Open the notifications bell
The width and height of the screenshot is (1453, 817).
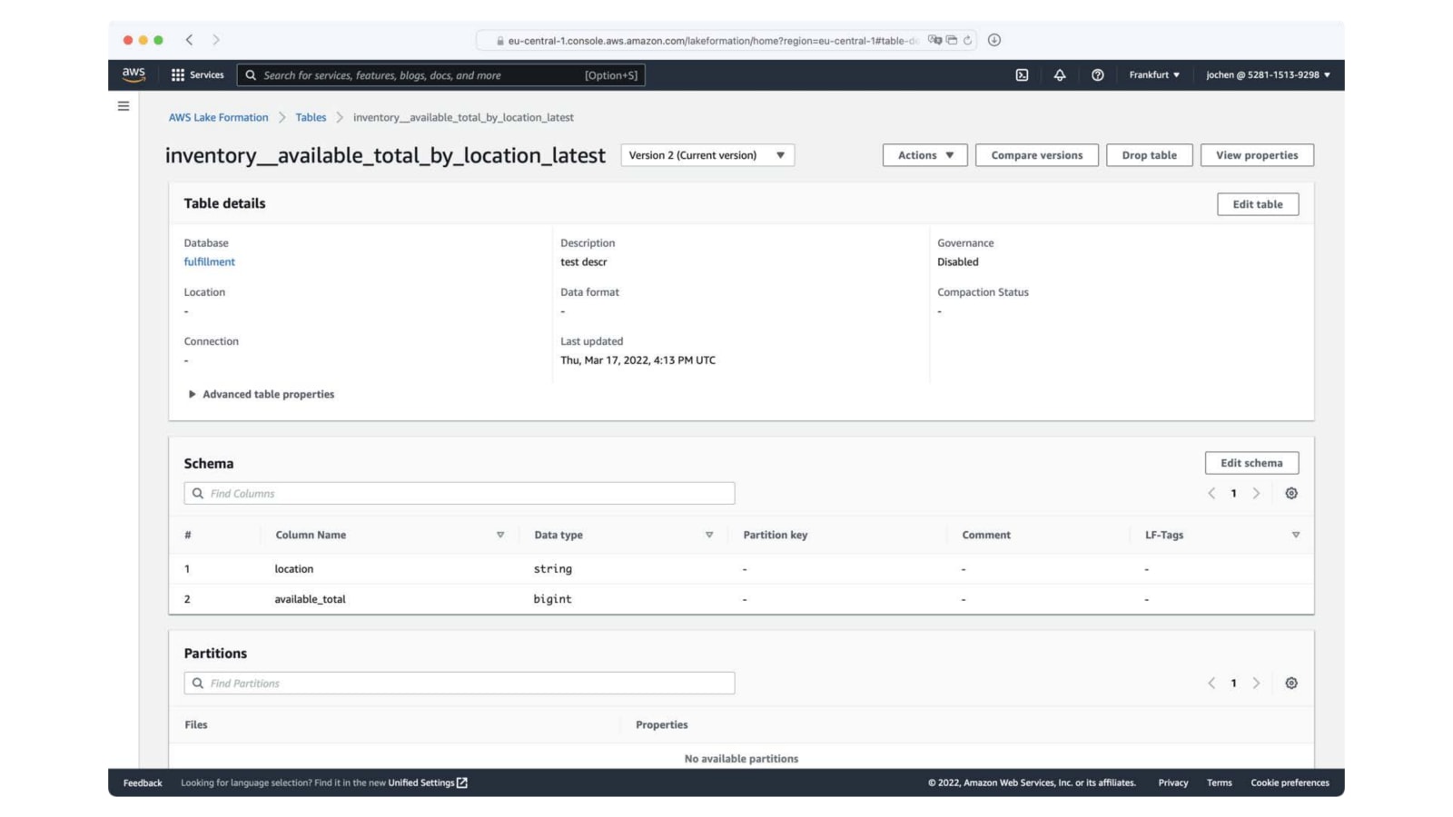pyautogui.click(x=1060, y=75)
